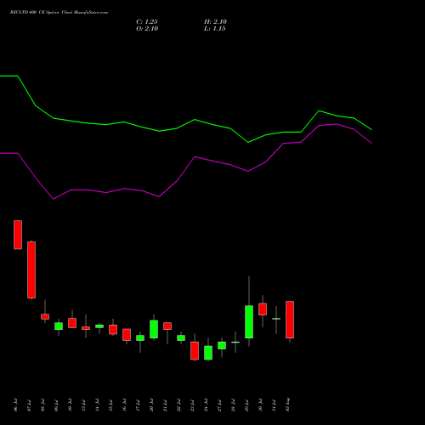Click the green candle for 20 Jul

point(154,329)
